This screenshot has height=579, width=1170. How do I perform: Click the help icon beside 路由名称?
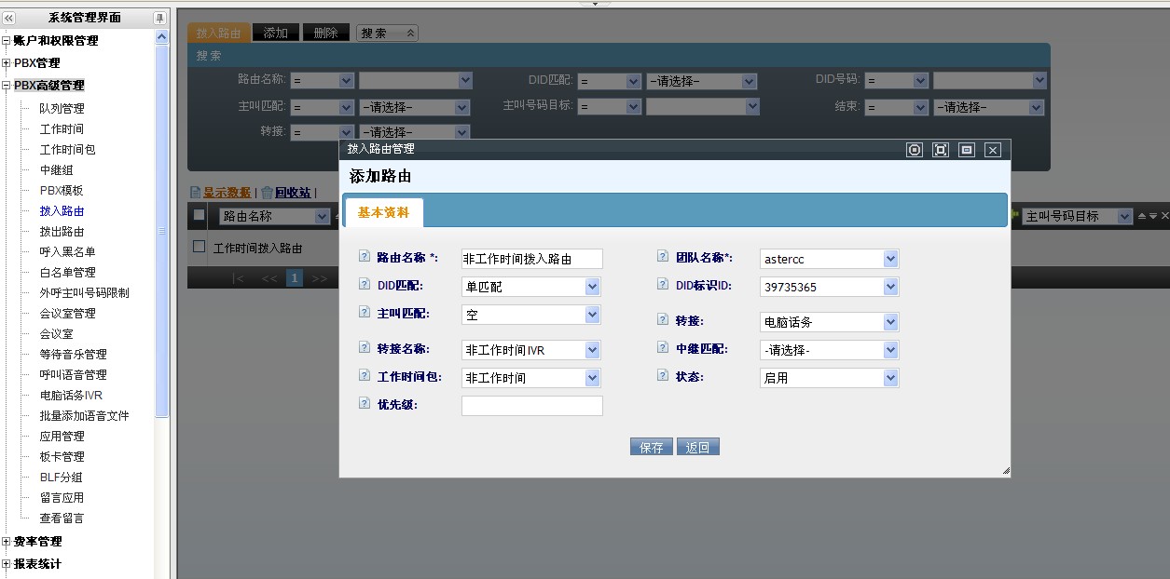coord(364,257)
